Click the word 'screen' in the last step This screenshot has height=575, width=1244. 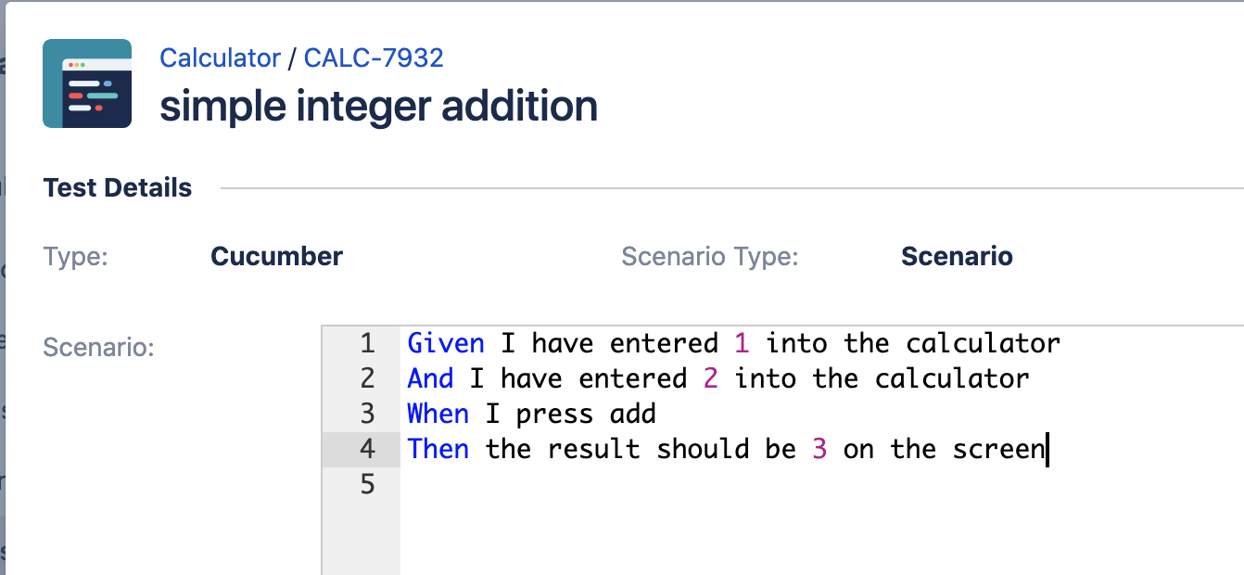[998, 449]
